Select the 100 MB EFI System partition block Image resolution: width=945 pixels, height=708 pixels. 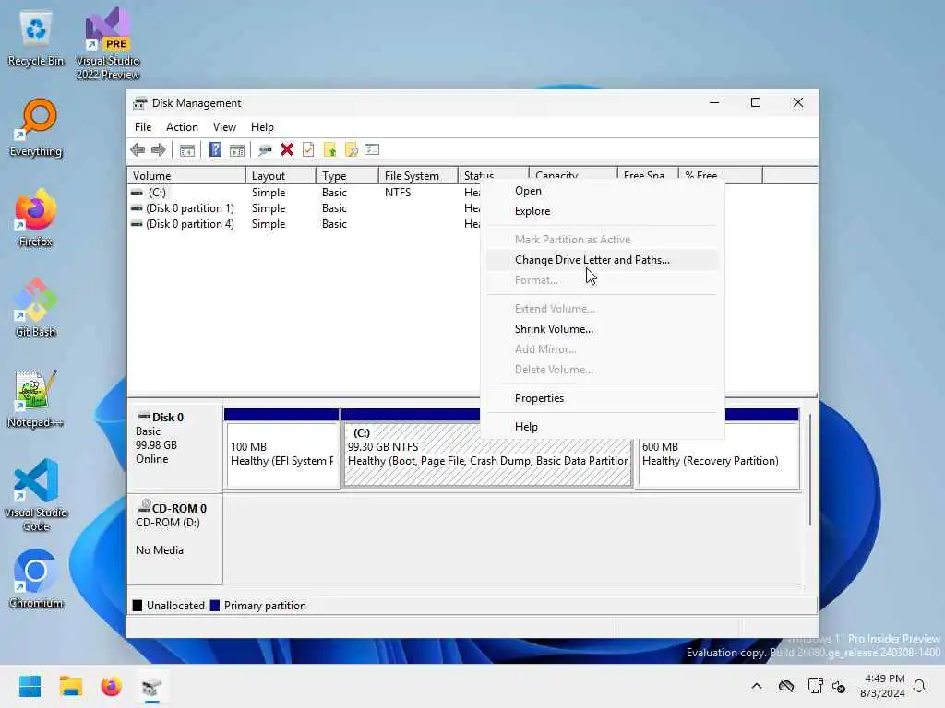coord(281,448)
